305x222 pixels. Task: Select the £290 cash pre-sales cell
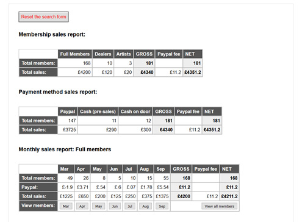98,130
